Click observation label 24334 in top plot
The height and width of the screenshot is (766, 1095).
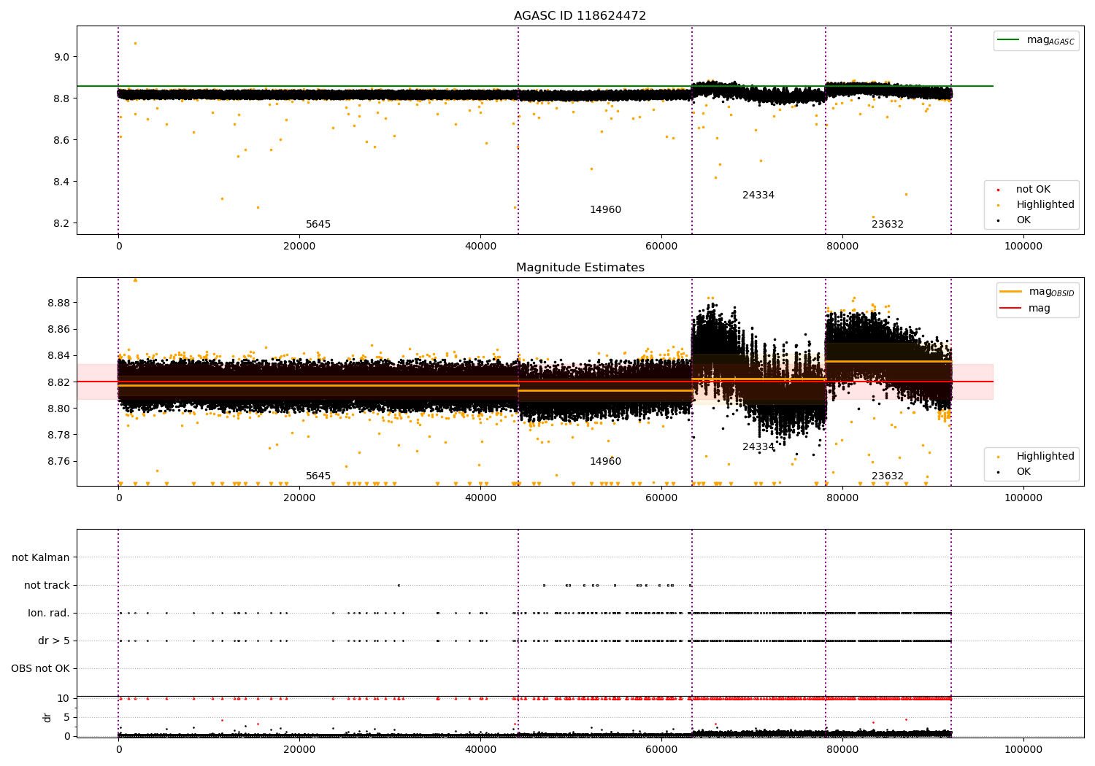[x=758, y=196]
